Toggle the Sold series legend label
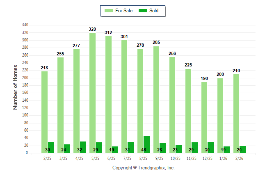The width and height of the screenshot is (265, 178). 154,11
